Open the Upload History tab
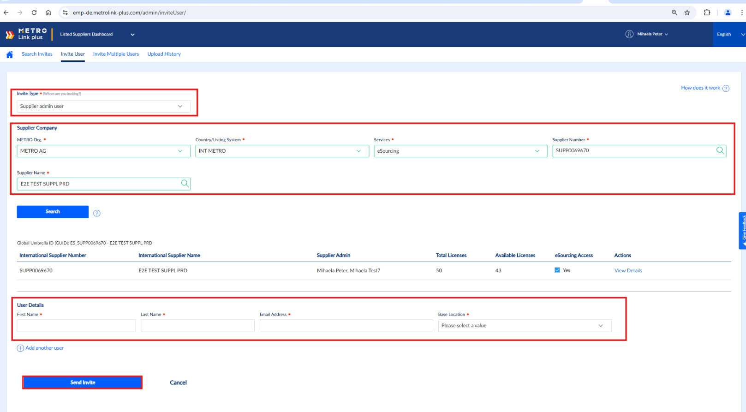746x412 pixels. click(164, 54)
